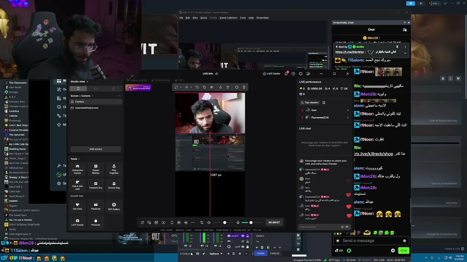Select the crop tool in preview toolbar

(197, 87)
